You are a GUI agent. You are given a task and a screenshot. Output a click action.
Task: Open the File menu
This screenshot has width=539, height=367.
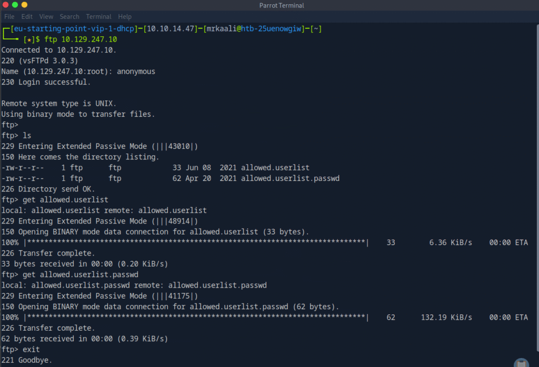pos(9,16)
